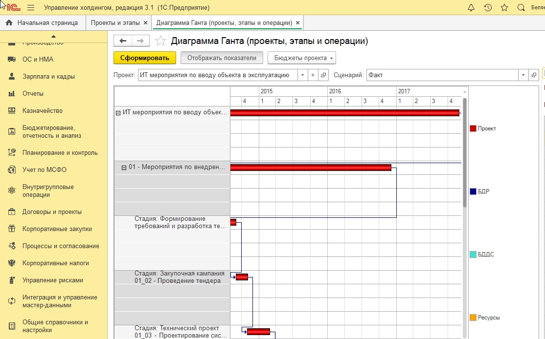Click the blue БДР legend swatch

tap(473, 191)
